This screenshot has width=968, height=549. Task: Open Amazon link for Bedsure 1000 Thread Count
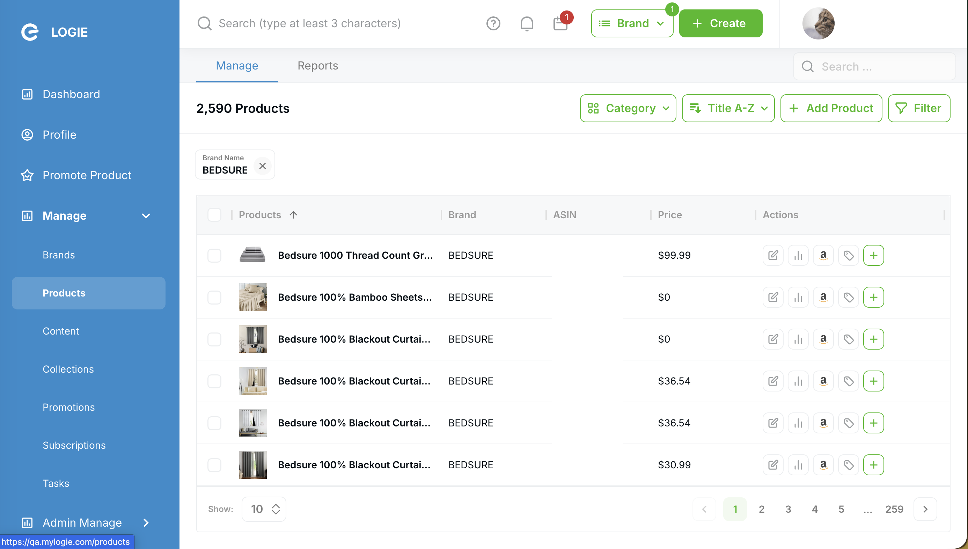tap(823, 255)
